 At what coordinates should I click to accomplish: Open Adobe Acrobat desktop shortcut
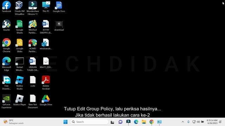coord(46,83)
